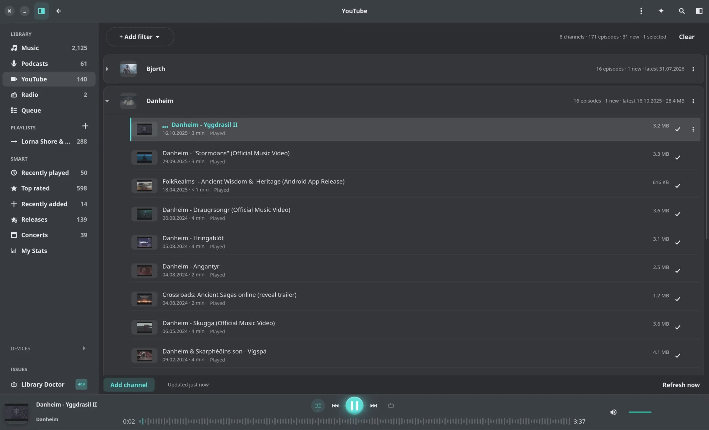Click Add channel button
Image resolution: width=709 pixels, height=430 pixels.
[129, 385]
